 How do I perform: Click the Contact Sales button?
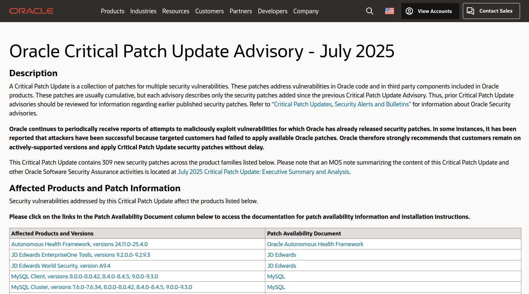[x=491, y=11]
